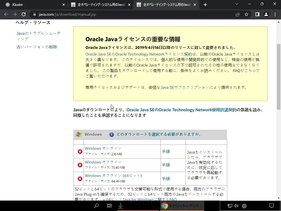Click the scrollbar up arrow
The image size is (281, 211).
coord(279,22)
